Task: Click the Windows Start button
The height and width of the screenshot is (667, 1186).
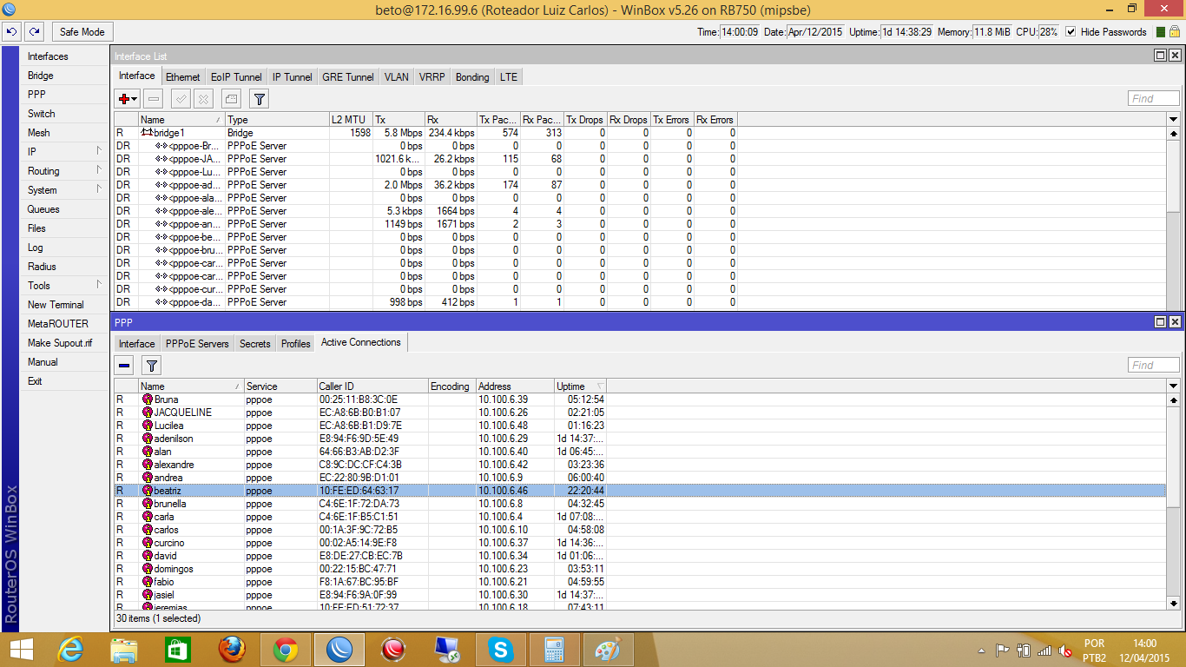Action: (x=21, y=650)
